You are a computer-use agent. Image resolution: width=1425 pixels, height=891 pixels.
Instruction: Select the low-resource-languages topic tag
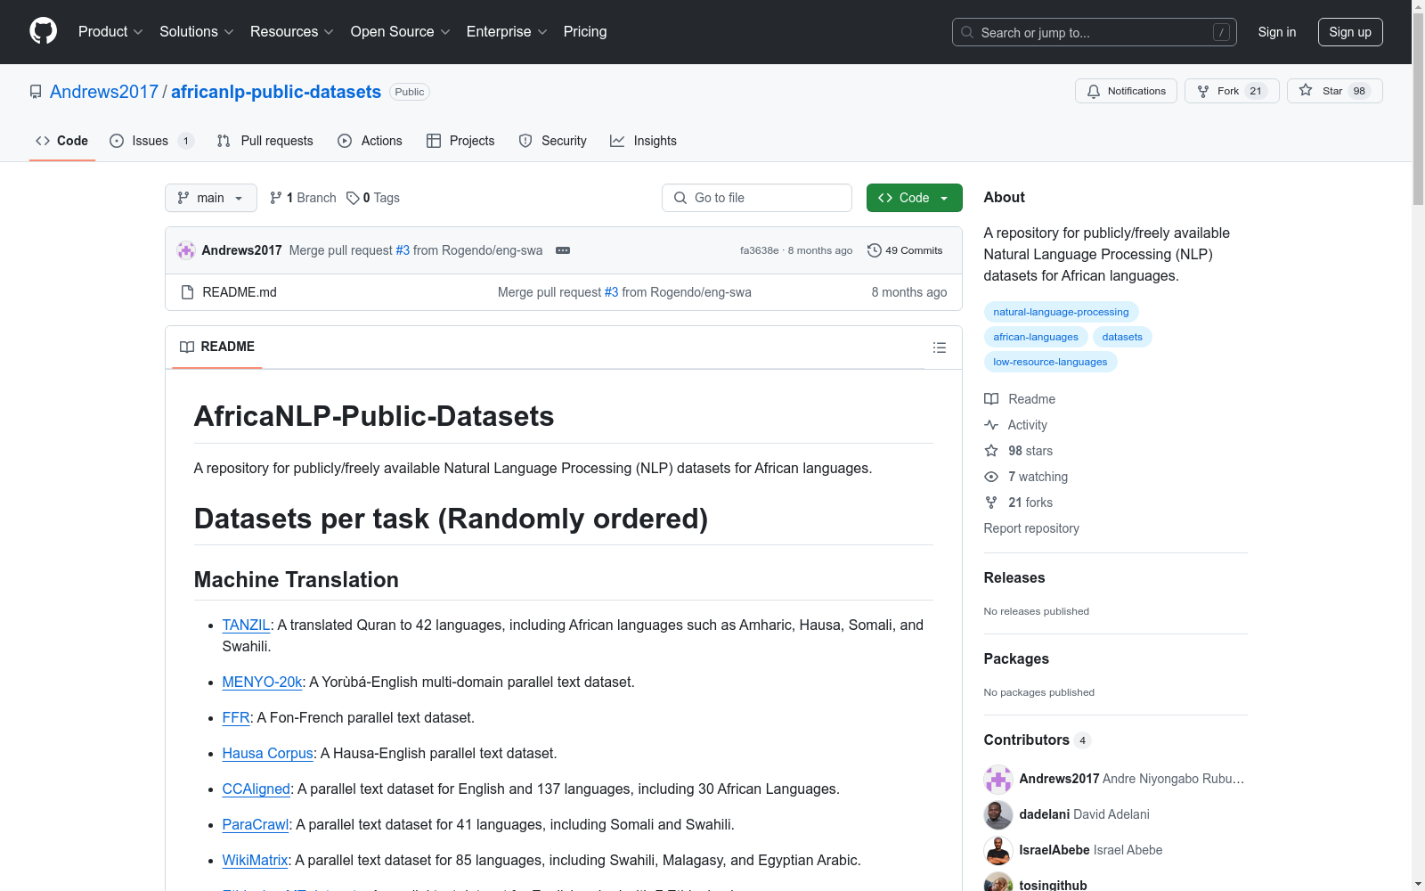[x=1050, y=362]
